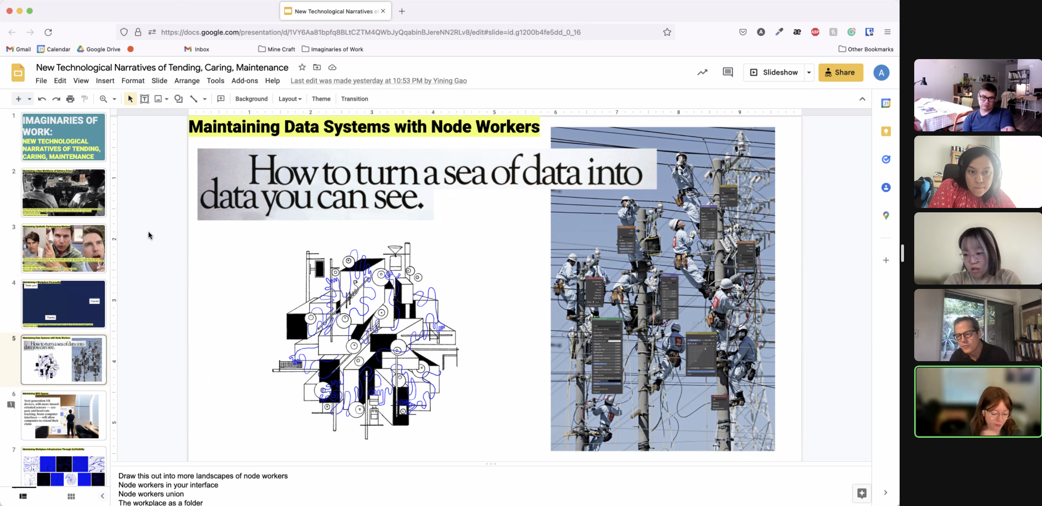Star the presentation title
Image resolution: width=1042 pixels, height=506 pixels.
coord(302,67)
